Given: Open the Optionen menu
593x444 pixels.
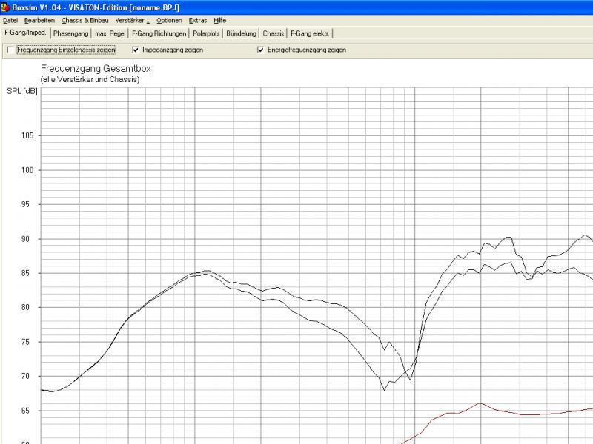Looking at the screenshot, I should click(x=169, y=21).
